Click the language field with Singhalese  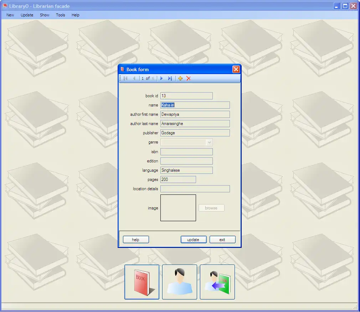[186, 170]
